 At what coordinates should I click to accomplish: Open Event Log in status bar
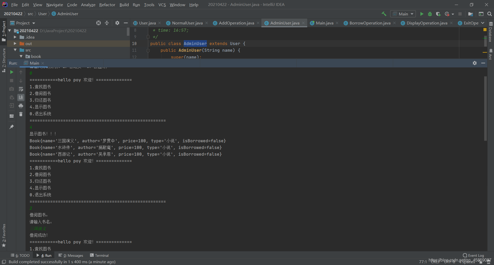tap(473, 255)
